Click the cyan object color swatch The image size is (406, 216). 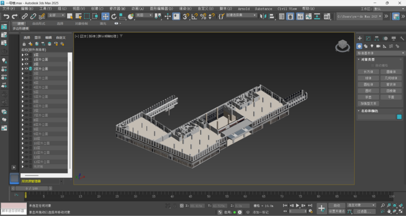(x=399, y=117)
